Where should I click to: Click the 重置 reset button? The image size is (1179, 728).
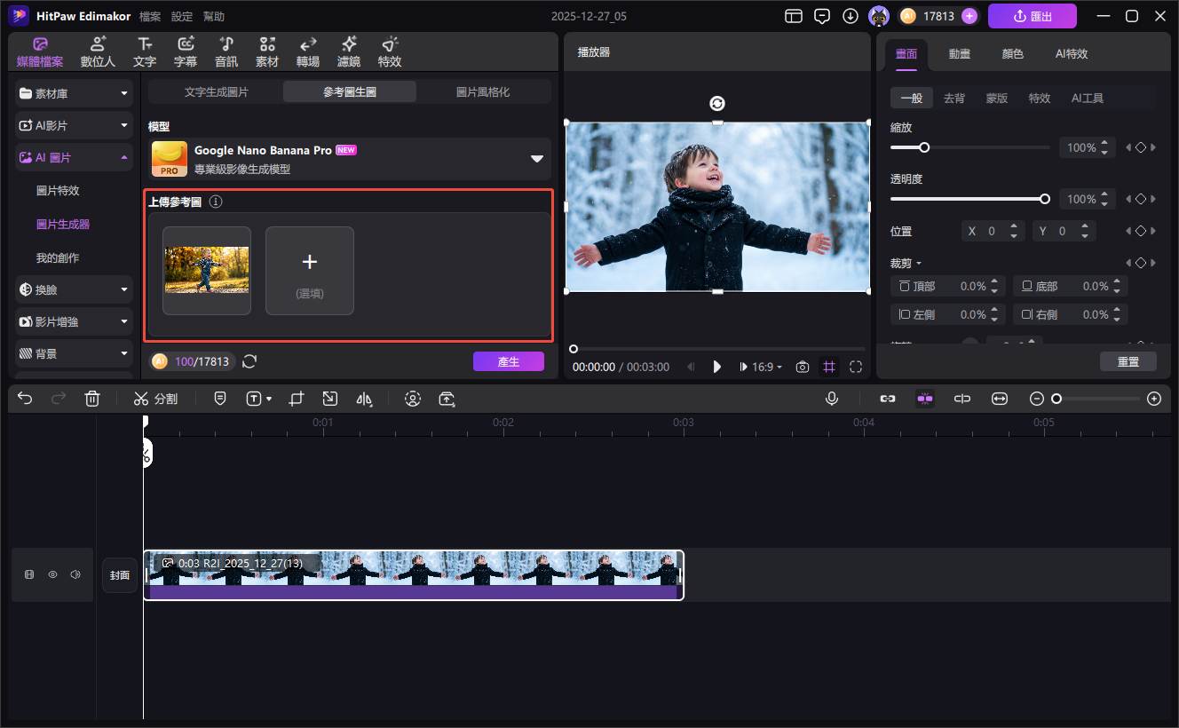coord(1128,361)
